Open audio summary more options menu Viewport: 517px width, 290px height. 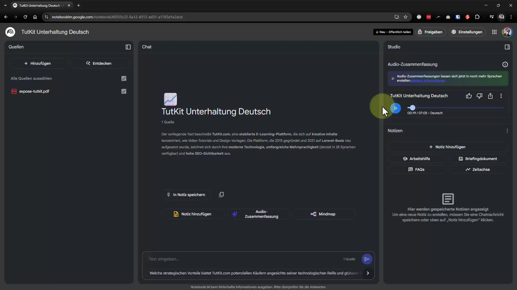501,96
